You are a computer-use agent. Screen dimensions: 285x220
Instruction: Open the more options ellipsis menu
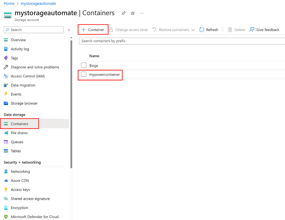142,13
